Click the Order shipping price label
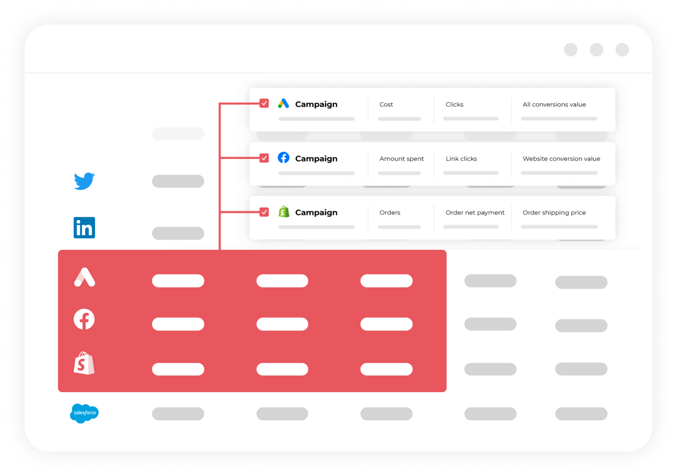The width and height of the screenshot is (677, 476). point(554,213)
